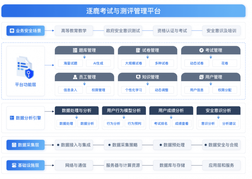This screenshot has width=252, height=179.
Task: Click the 逐鹿考试与测评管理平台 title banner
Action: point(123,11)
